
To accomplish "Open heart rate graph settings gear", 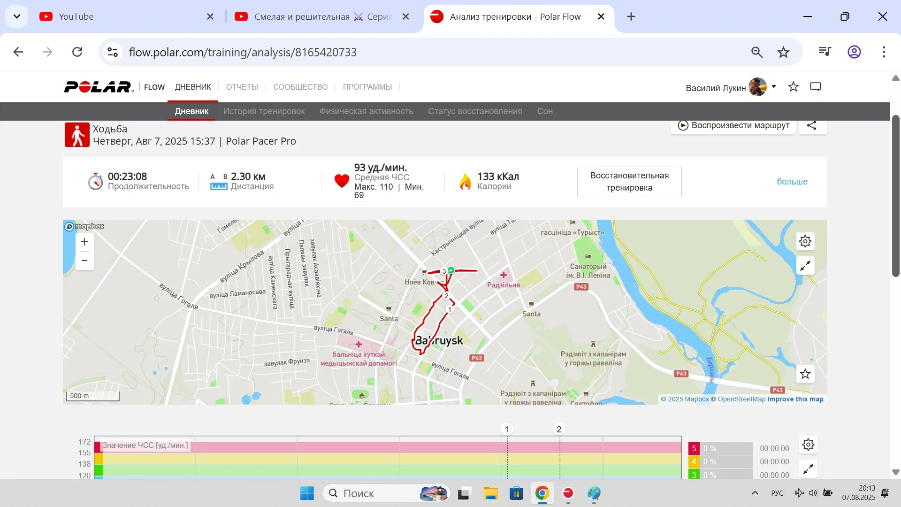I will (x=808, y=445).
